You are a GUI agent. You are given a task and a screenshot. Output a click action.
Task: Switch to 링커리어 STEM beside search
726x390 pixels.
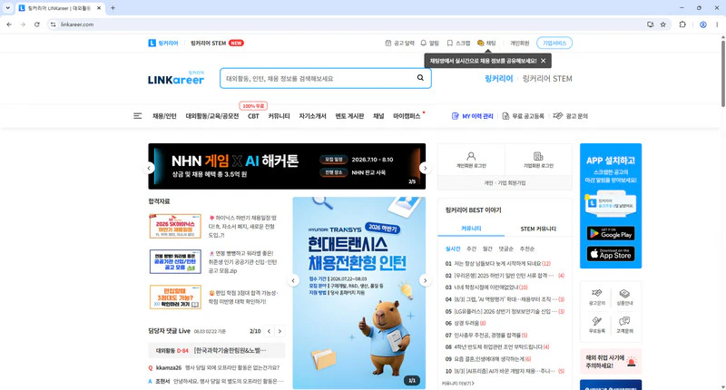tap(547, 79)
